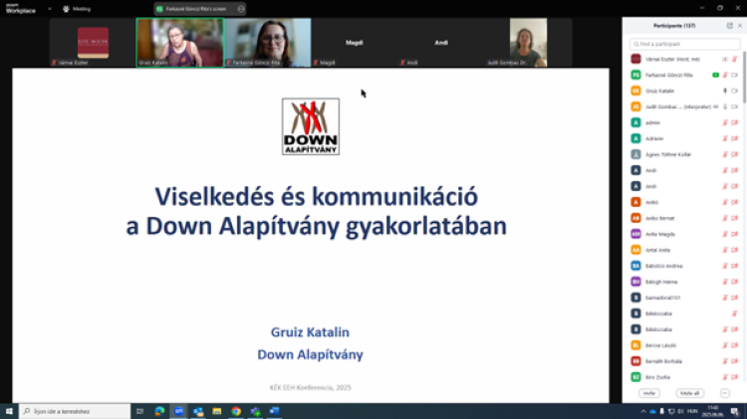This screenshot has height=419, width=747.
Task: Select Judit Gombas Dr. video thumbnail
Action: coord(528,43)
